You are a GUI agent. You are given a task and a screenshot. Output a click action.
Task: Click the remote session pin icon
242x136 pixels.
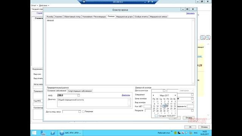pos(84,2)
